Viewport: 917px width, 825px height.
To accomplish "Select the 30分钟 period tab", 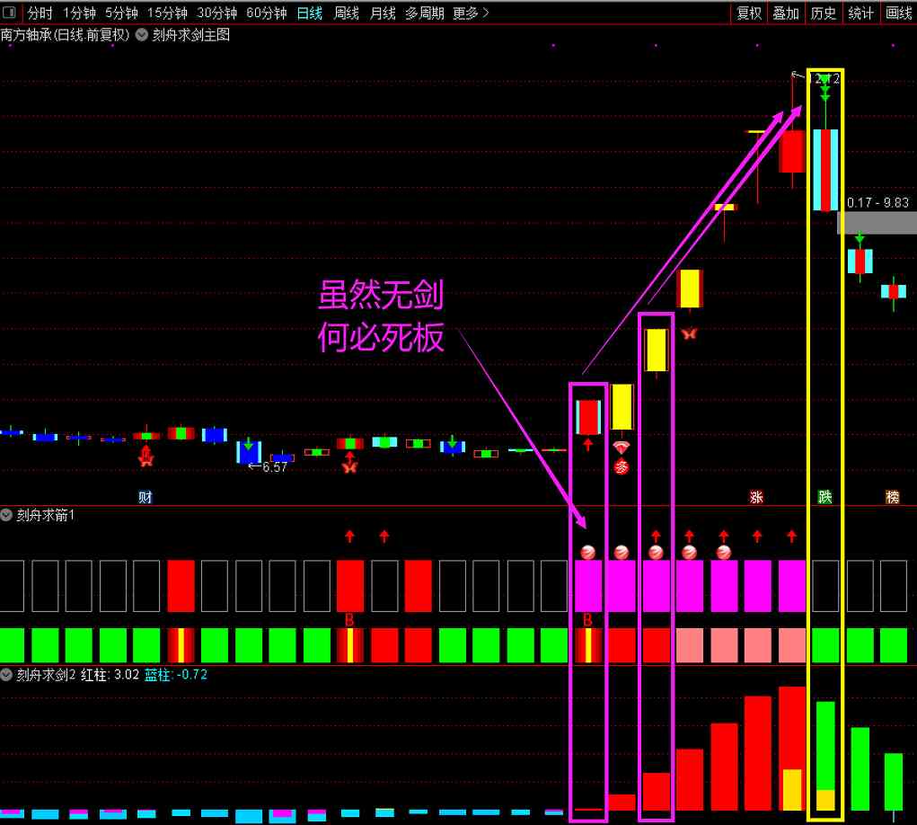I will point(216,13).
